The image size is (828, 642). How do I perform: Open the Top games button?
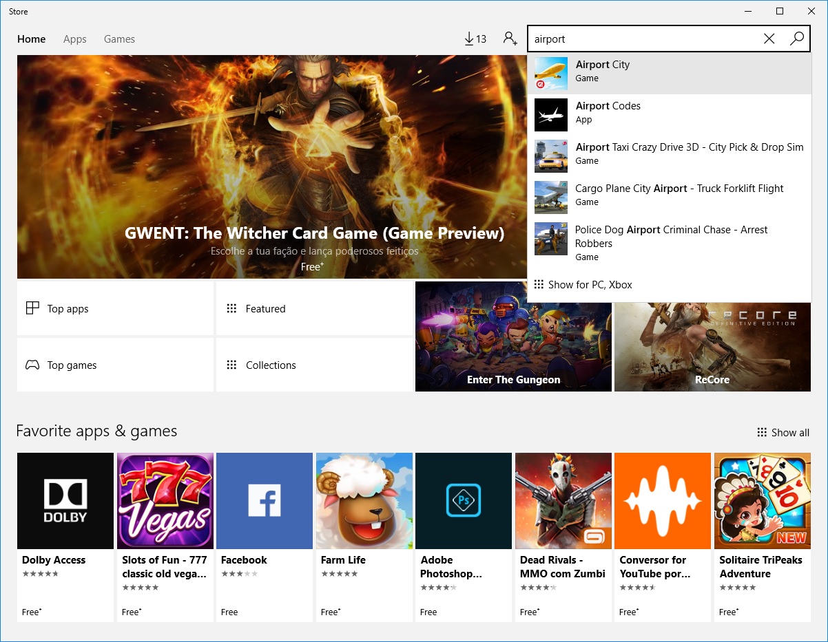click(115, 365)
